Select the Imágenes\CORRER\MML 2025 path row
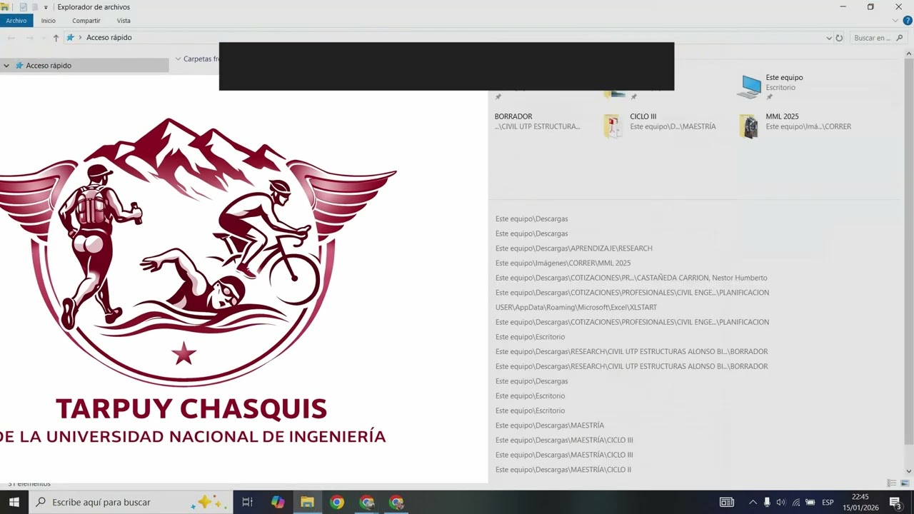The image size is (914, 514). pyautogui.click(x=563, y=263)
